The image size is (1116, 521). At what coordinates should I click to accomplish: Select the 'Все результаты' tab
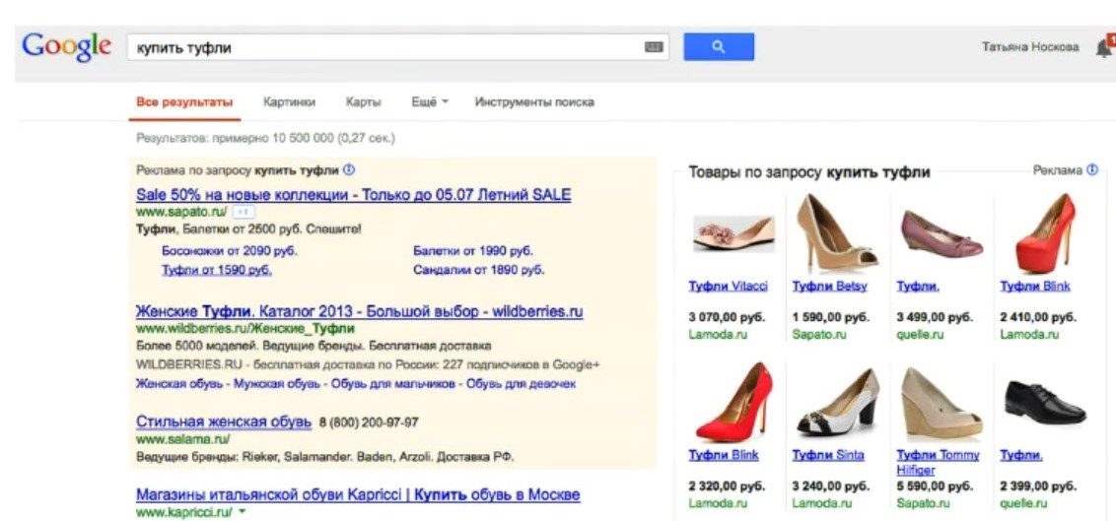(184, 102)
